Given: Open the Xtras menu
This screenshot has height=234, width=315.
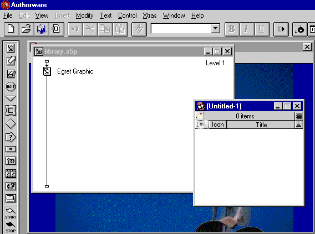Looking at the screenshot, I should [x=150, y=15].
